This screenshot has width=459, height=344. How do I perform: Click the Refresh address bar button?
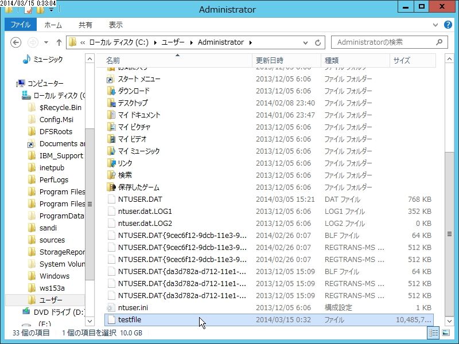coord(318,42)
